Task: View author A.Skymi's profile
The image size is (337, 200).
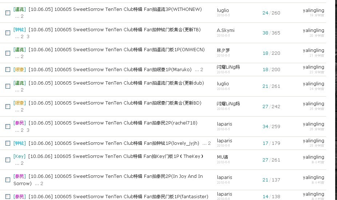Action: [225, 30]
